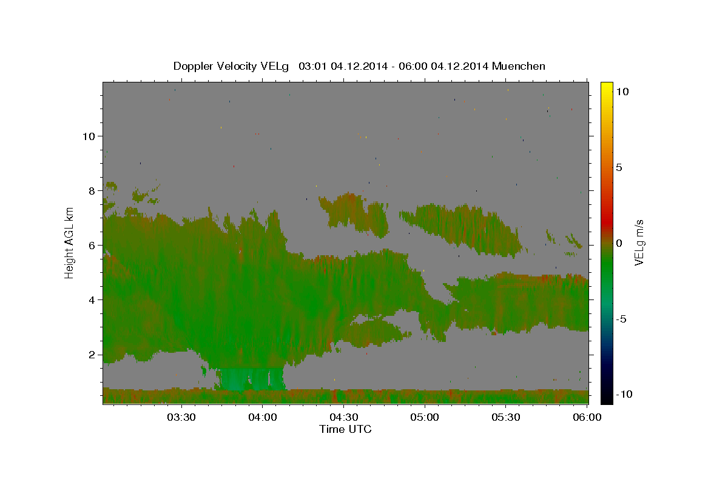Click the height axis label '8'

[x=92, y=190]
